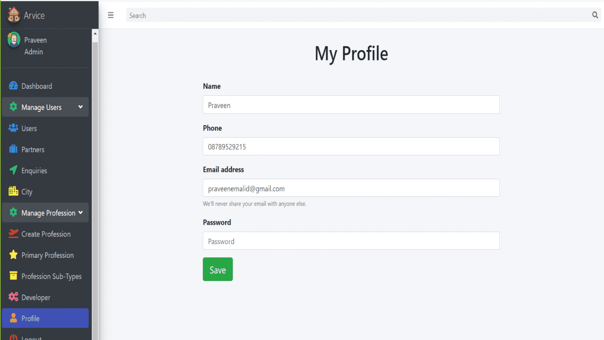Screen dimensions: 604x340
Task: Open the Dashboard menu item
Action: coord(45,86)
